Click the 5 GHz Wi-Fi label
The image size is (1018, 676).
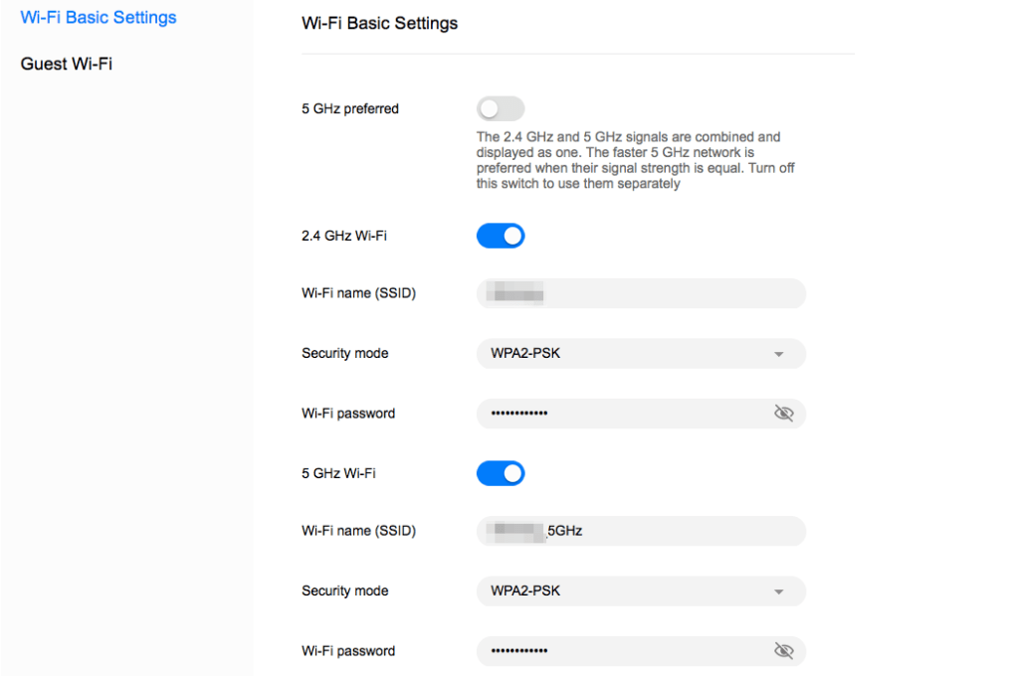(x=338, y=474)
